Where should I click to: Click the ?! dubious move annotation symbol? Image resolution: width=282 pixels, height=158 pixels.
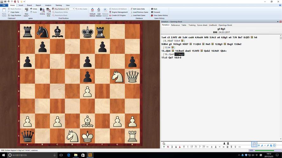click(196, 147)
